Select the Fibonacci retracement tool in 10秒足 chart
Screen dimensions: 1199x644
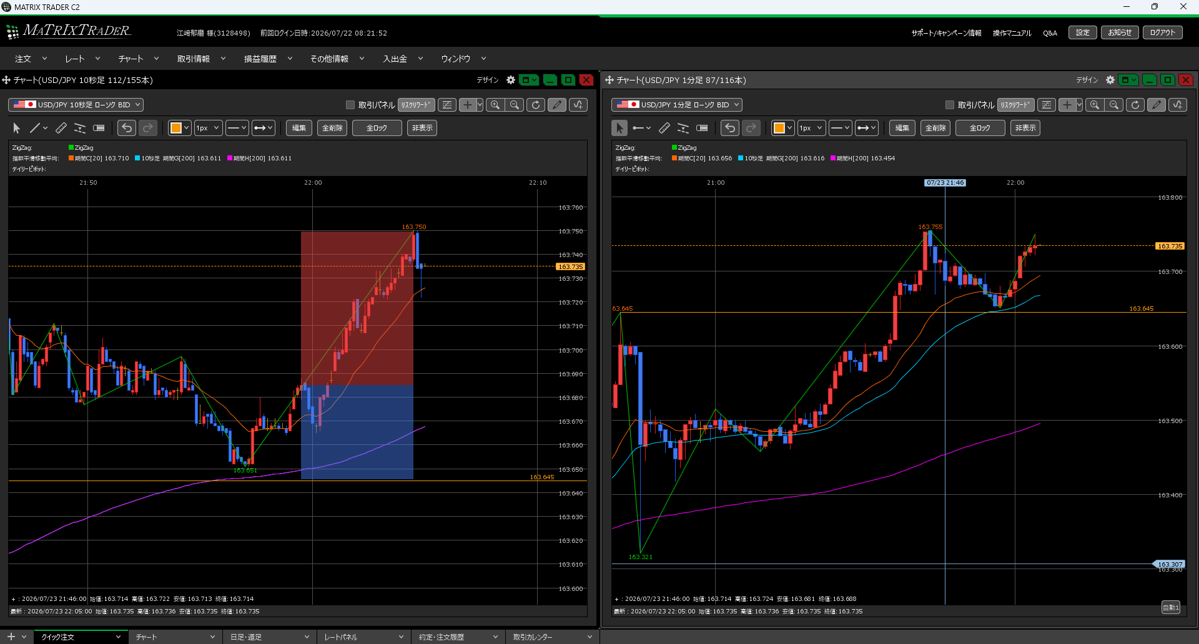(80, 128)
